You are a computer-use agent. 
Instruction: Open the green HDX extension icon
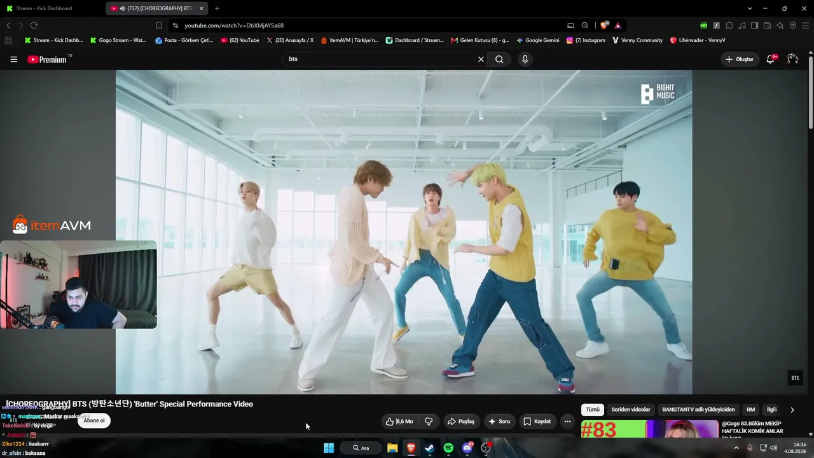pyautogui.click(x=703, y=25)
